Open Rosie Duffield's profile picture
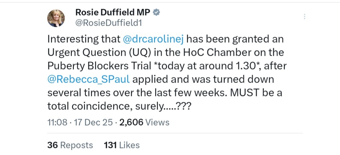The width and height of the screenshot is (340, 155). (x=56, y=18)
